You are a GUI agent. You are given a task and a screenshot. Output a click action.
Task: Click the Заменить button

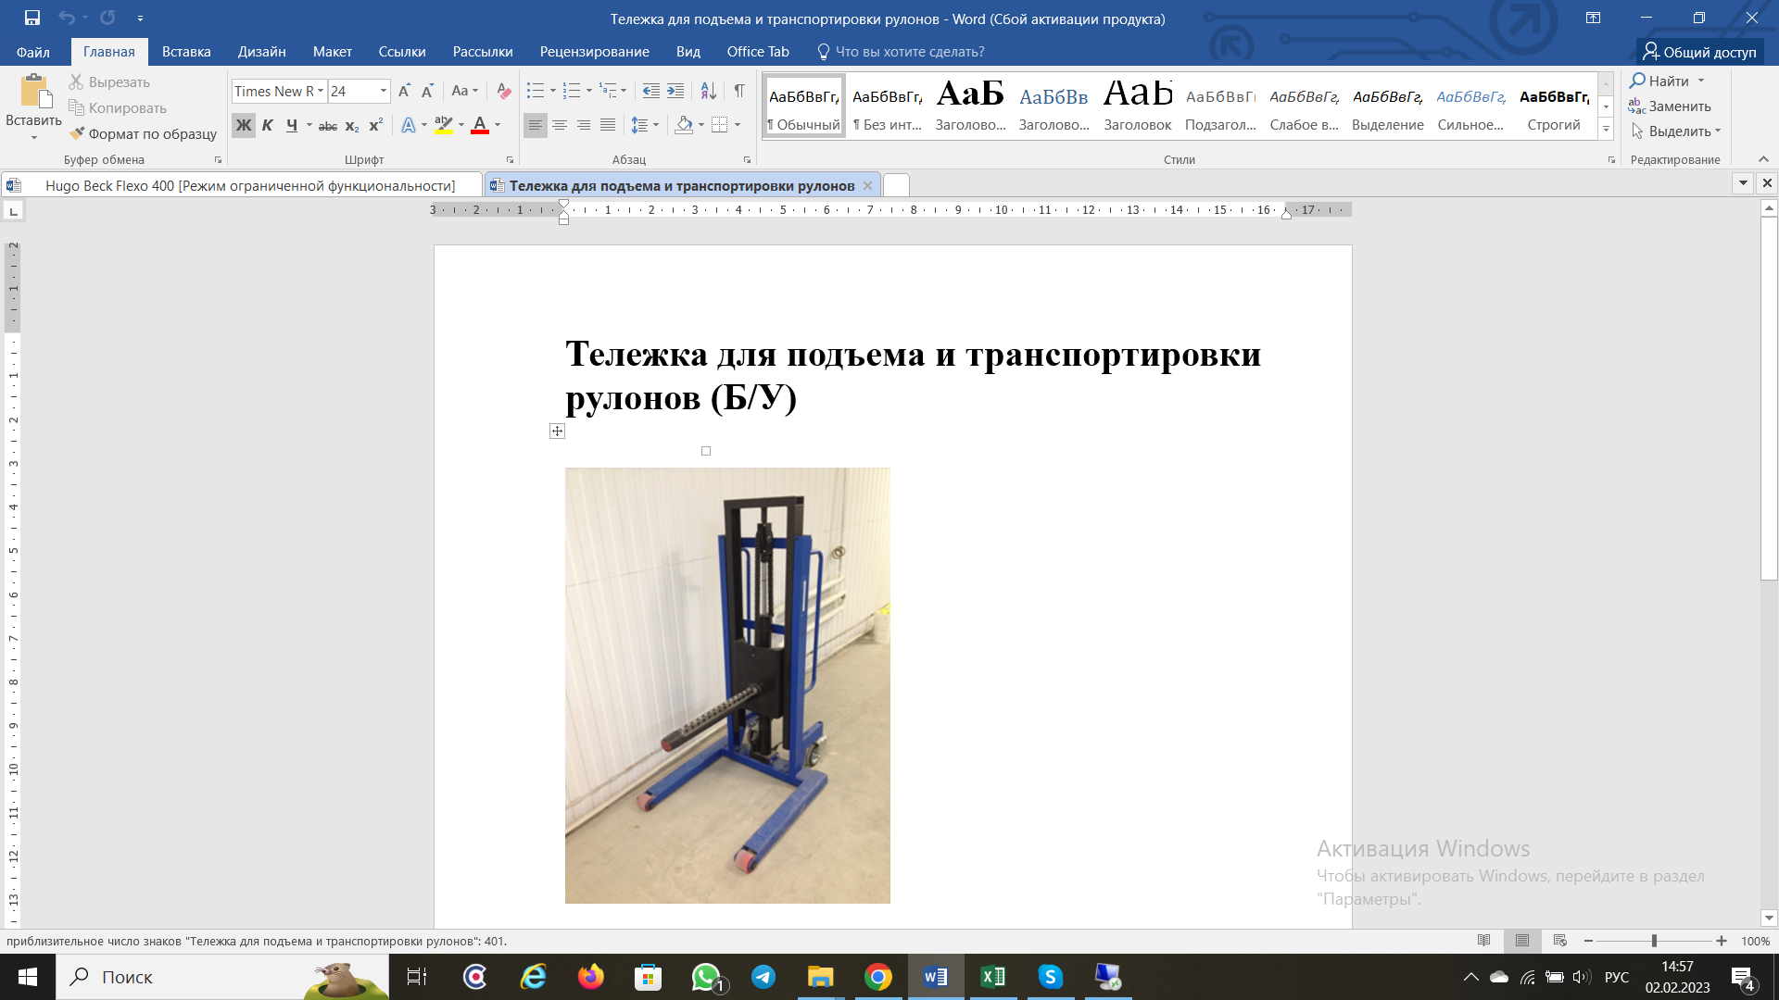coord(1670,106)
